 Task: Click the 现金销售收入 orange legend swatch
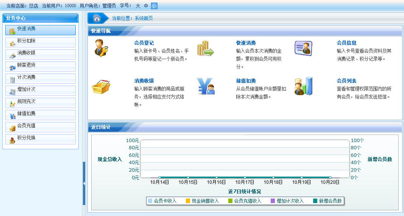pyautogui.click(x=188, y=201)
